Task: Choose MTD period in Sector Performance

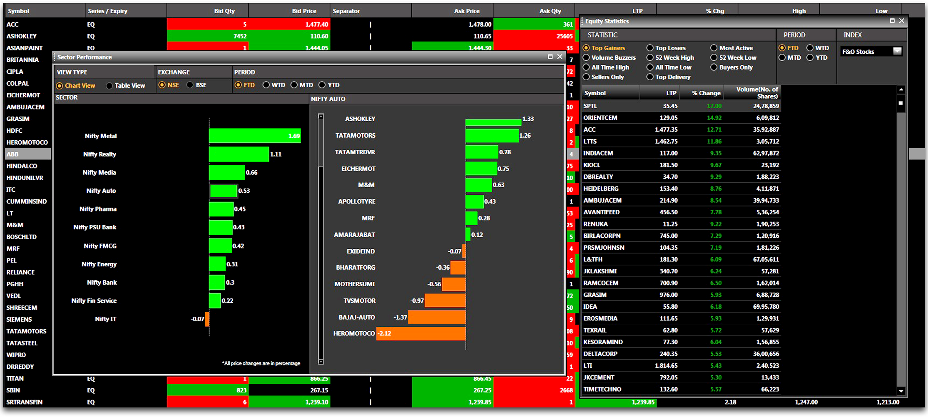Action: (x=302, y=85)
